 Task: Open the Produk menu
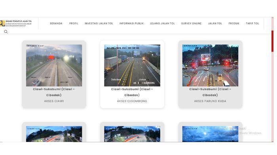coord(234,23)
